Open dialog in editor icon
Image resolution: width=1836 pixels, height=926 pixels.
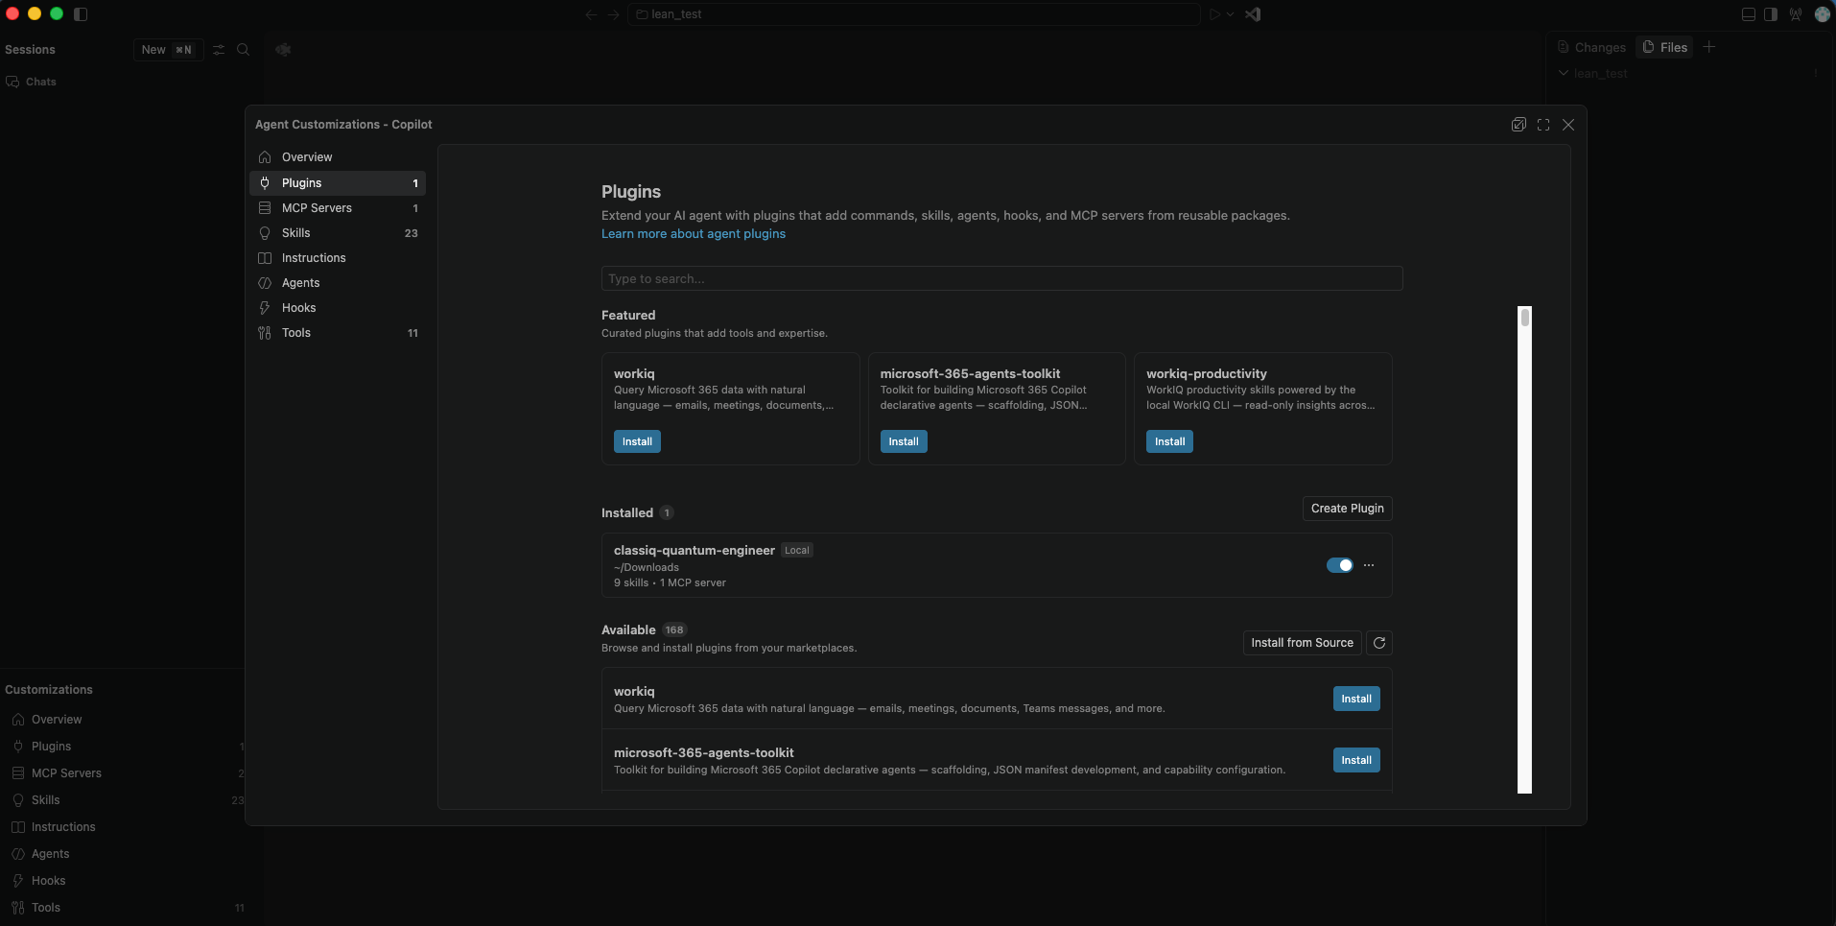click(1518, 125)
